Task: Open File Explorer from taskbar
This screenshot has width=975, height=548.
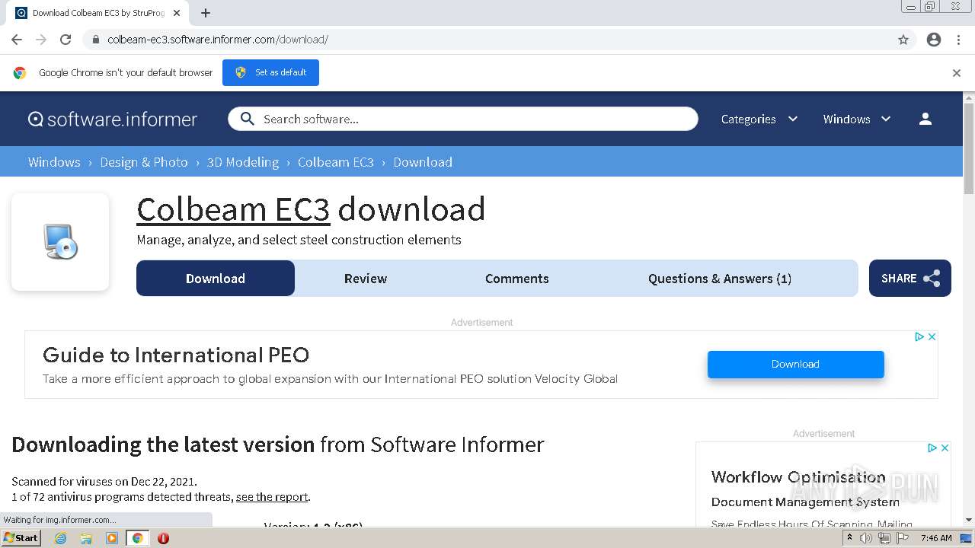Action: point(86,538)
